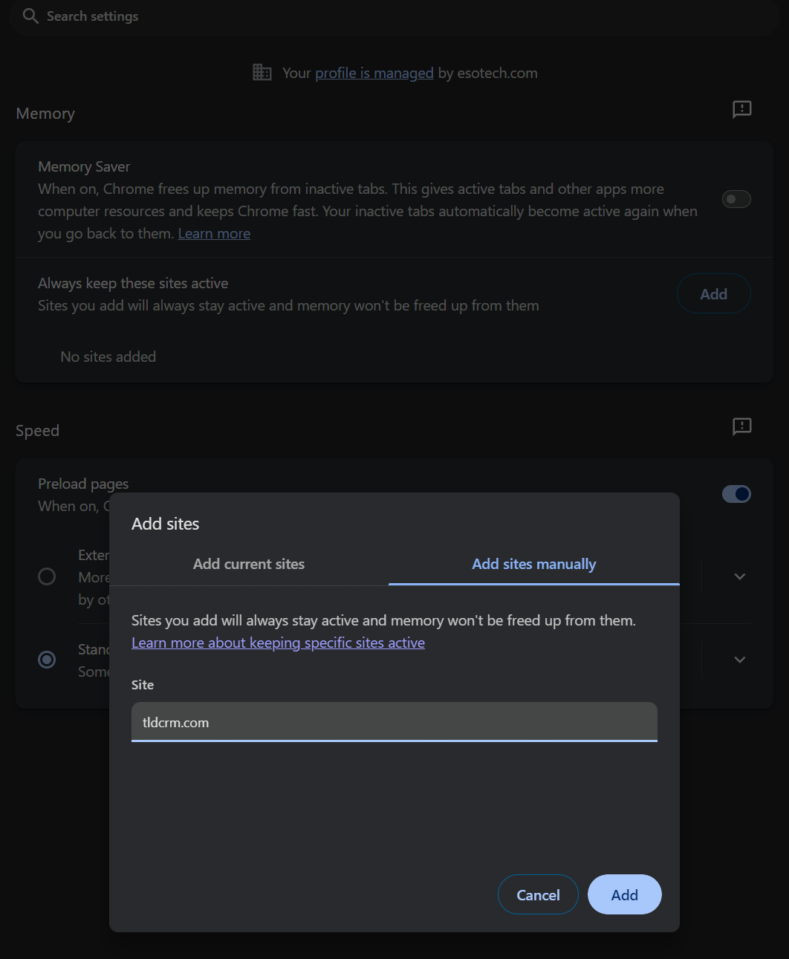Switch to Add current sites tab
Screen dimensions: 789x959
coord(249,564)
